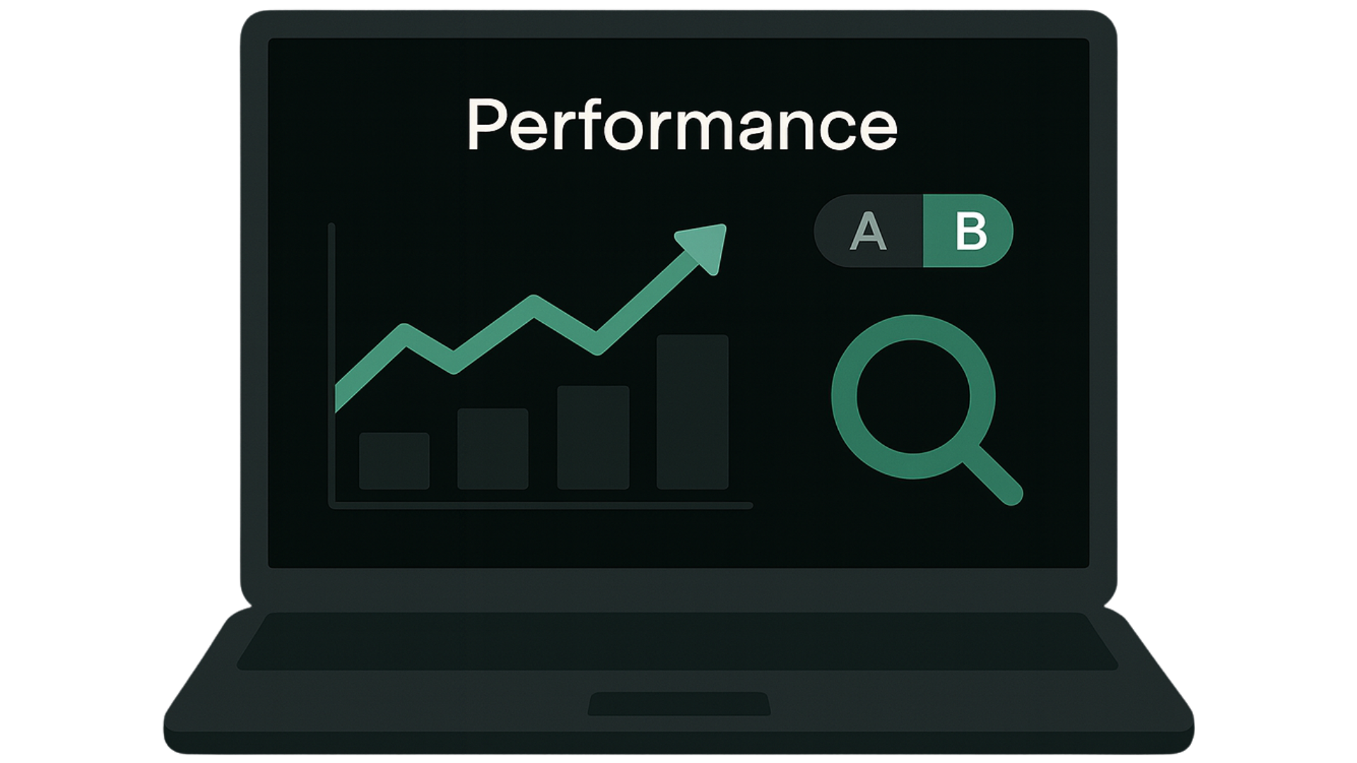
Task: Click the third bar in the chart
Action: (x=593, y=437)
